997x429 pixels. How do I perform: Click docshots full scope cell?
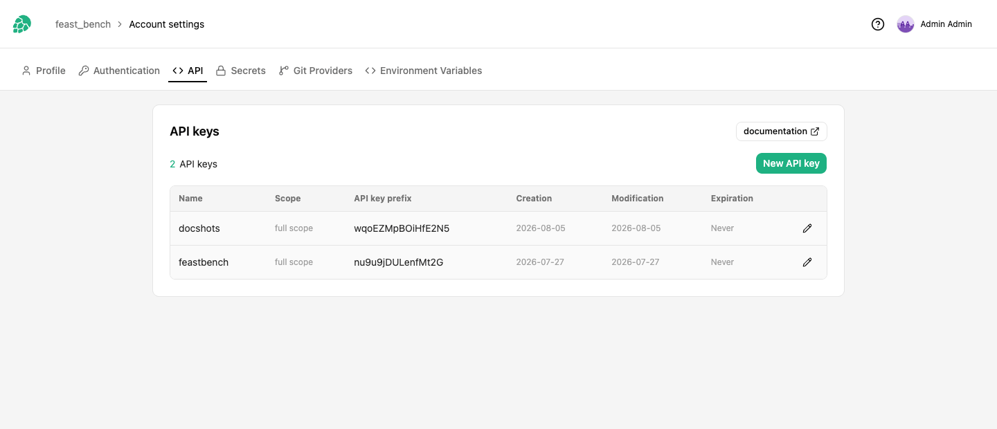coord(294,228)
